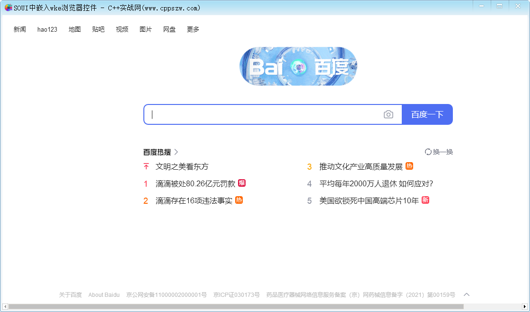Click horizontal scrollbar right arrow
Screen dimensions: 530x312
[524, 307]
